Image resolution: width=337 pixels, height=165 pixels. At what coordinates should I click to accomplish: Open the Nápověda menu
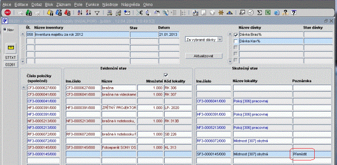click(130, 5)
